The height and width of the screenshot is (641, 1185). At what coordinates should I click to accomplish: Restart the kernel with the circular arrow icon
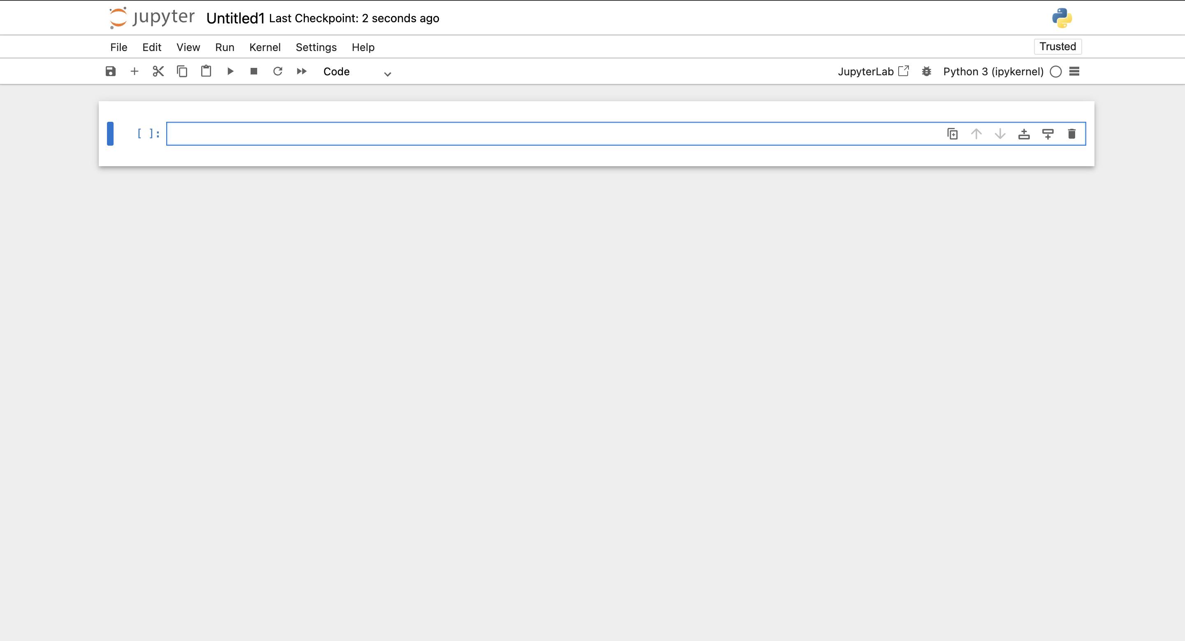pyautogui.click(x=278, y=71)
